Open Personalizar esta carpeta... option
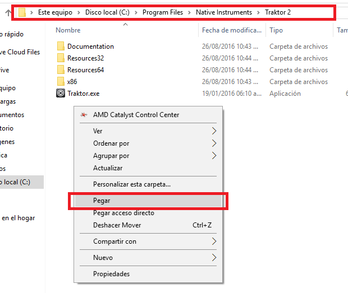Screen dimensions: 348x293 pos(148,184)
